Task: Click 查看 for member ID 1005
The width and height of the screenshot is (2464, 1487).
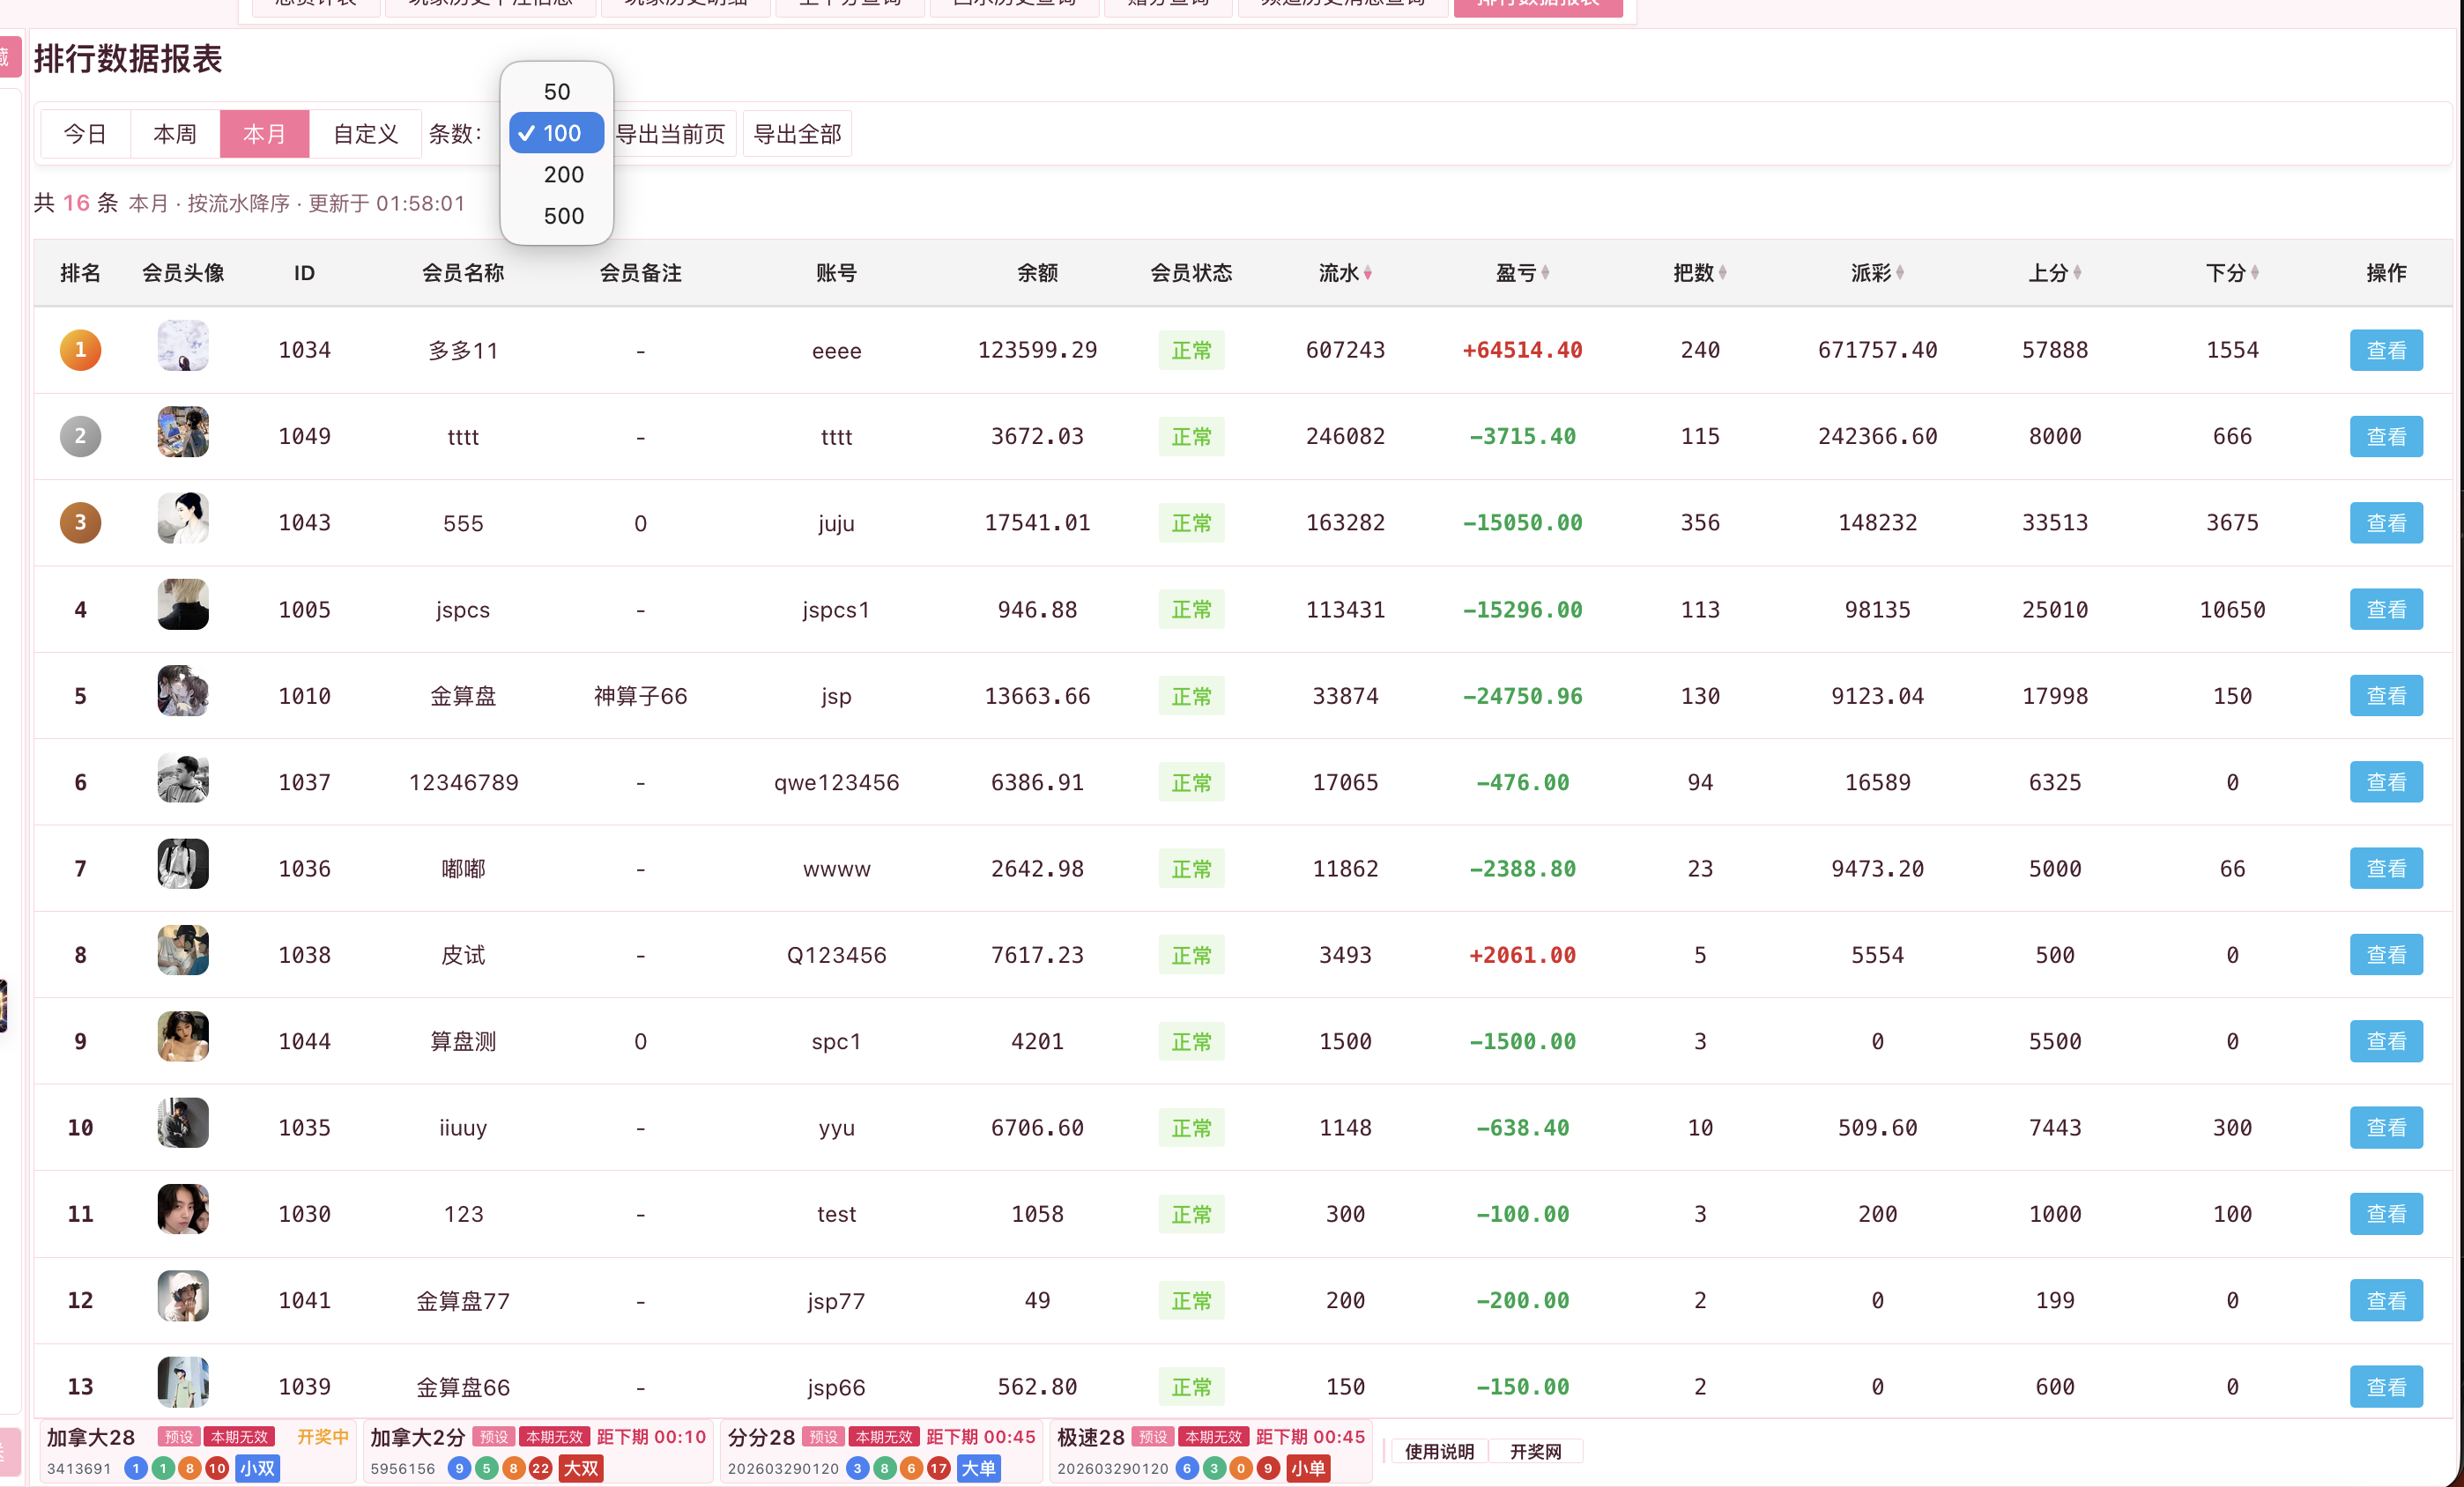Action: pos(2386,610)
